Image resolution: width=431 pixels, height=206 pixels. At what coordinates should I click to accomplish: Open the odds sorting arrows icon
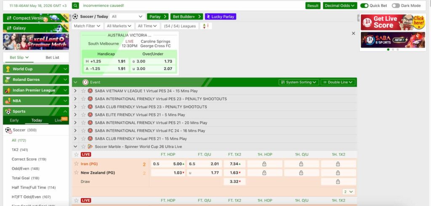(x=205, y=26)
